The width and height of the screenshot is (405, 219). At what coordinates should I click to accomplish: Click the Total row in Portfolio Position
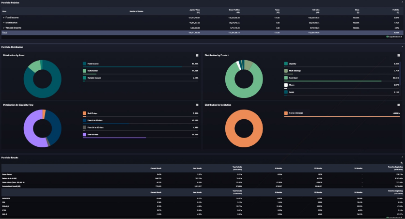[202, 32]
